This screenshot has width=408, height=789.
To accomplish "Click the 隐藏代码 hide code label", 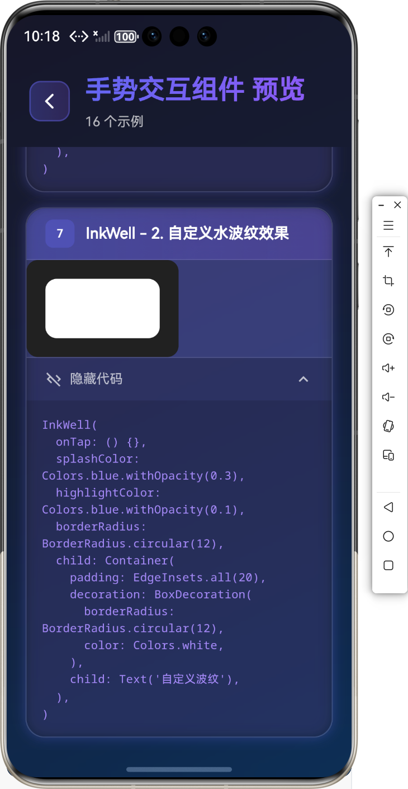I will [x=96, y=379].
